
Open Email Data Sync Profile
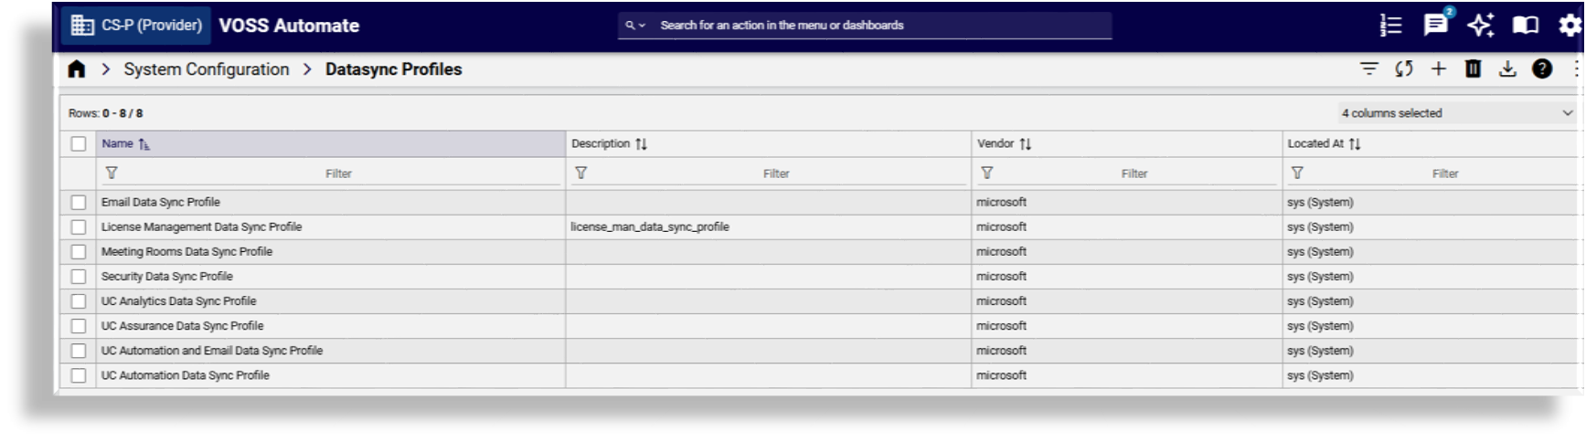[x=161, y=203]
